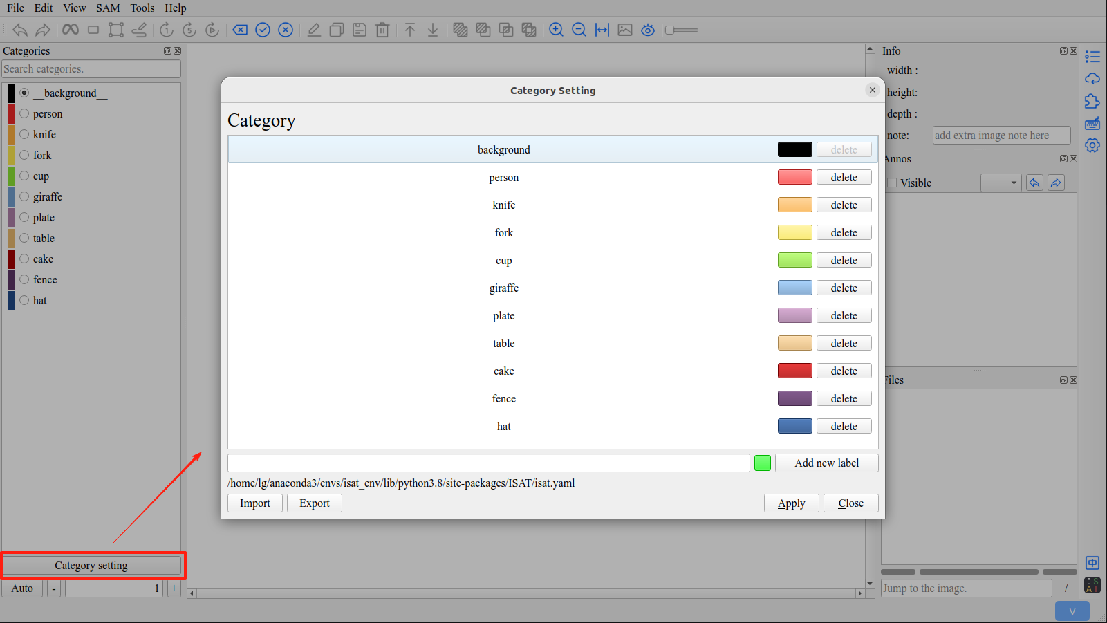
Task: Click the save annotations floppy icon
Action: click(360, 30)
